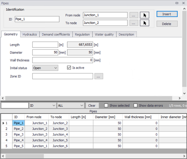
Task: Select row header number 5
Action: tap(7, 146)
